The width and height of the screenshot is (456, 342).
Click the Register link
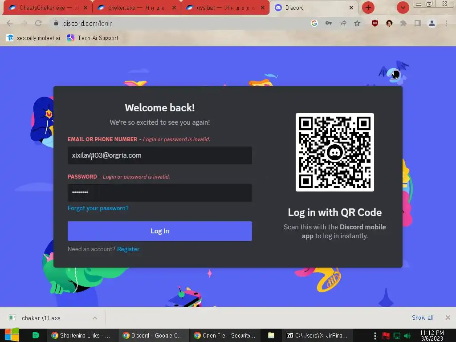[x=128, y=249]
